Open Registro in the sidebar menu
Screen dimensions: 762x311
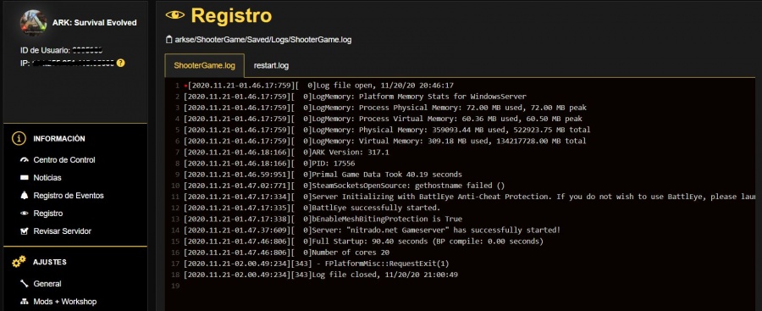(47, 214)
